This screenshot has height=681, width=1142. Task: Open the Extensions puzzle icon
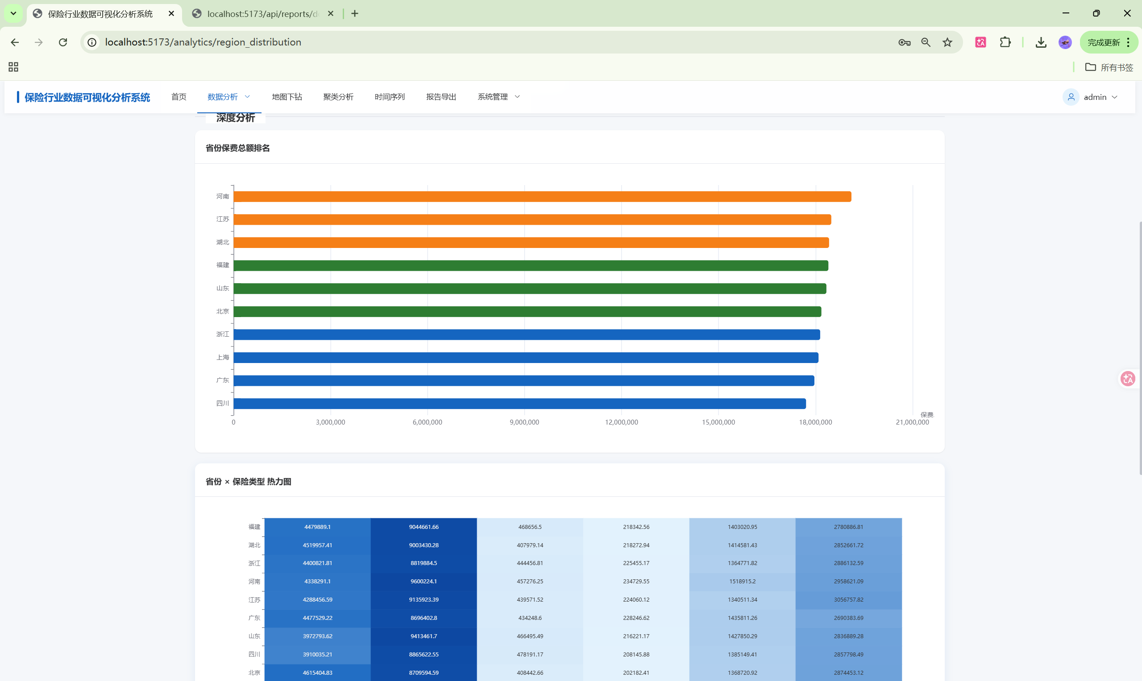pos(1005,42)
